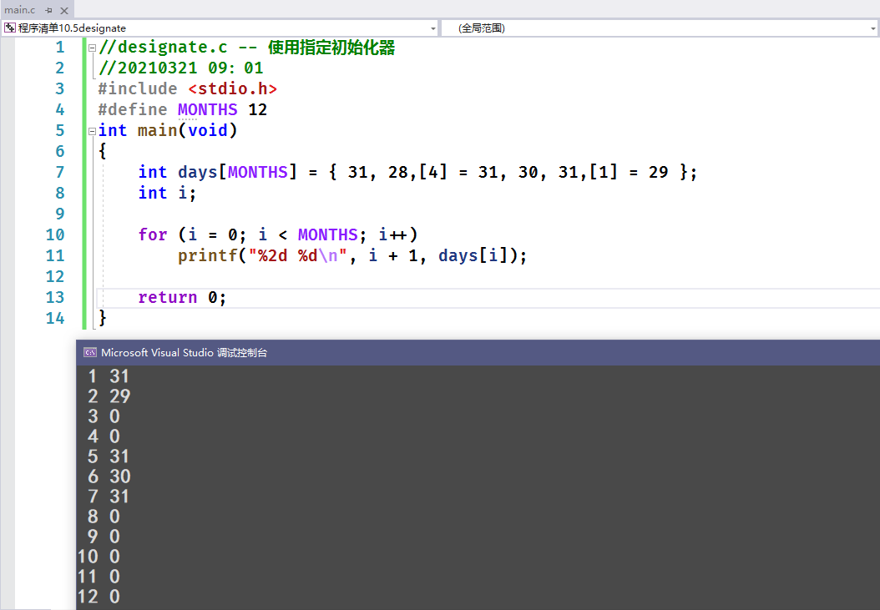The height and width of the screenshot is (610, 880).
Task: Click the <stdio.h> include text
Action: pyautogui.click(x=232, y=88)
